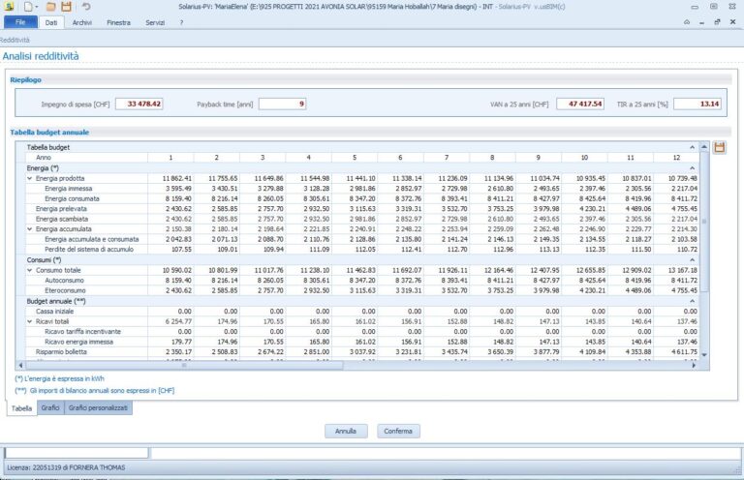Collapse the ribbon with the up-arrow icon
The height and width of the screenshot is (480, 744).
[x=687, y=22]
